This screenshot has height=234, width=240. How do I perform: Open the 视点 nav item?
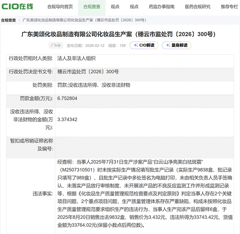point(134,7)
